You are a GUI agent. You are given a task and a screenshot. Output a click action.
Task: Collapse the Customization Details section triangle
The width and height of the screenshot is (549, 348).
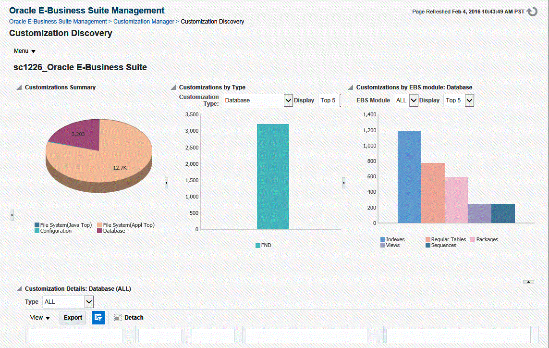click(19, 289)
